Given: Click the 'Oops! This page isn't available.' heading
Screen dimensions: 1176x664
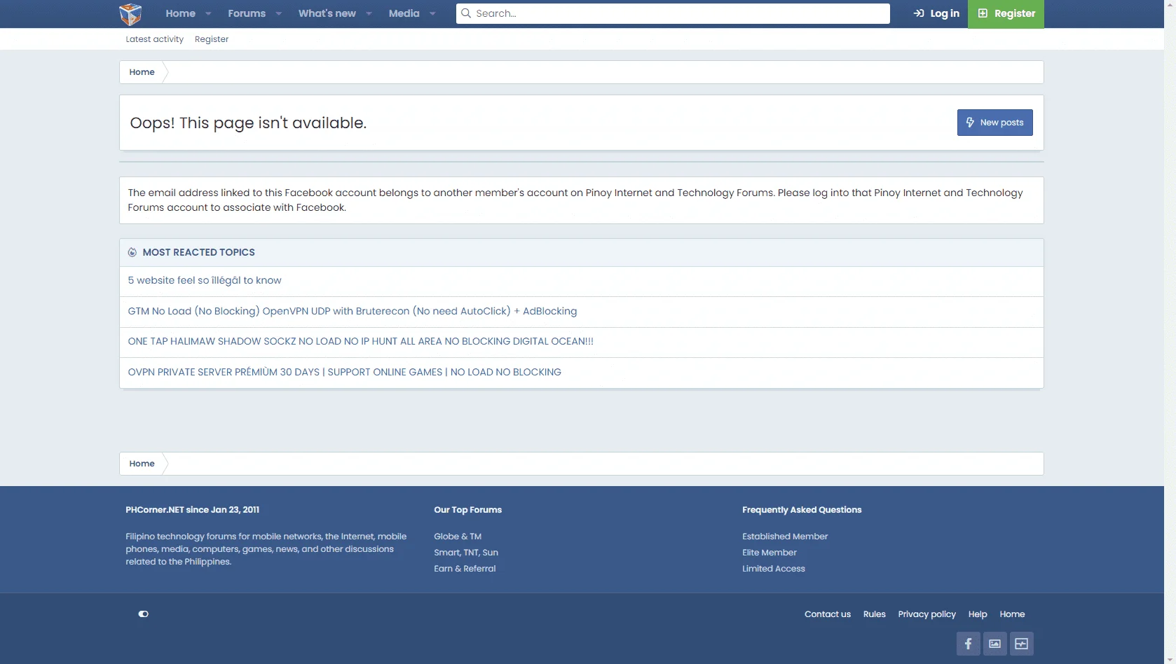Looking at the screenshot, I should click(x=248, y=123).
